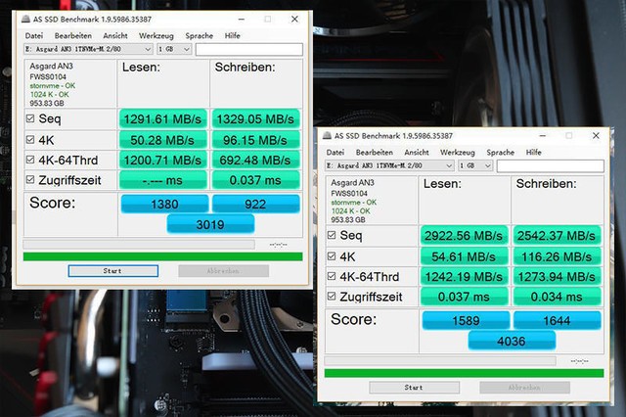The height and width of the screenshot is (417, 626).
Task: Click the 116.26 MB/s 4K write result
Action: (557, 256)
